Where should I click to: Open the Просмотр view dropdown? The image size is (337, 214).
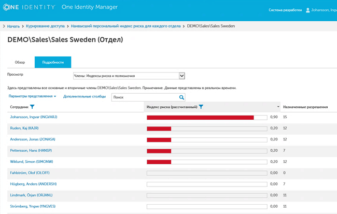[x=181, y=76]
